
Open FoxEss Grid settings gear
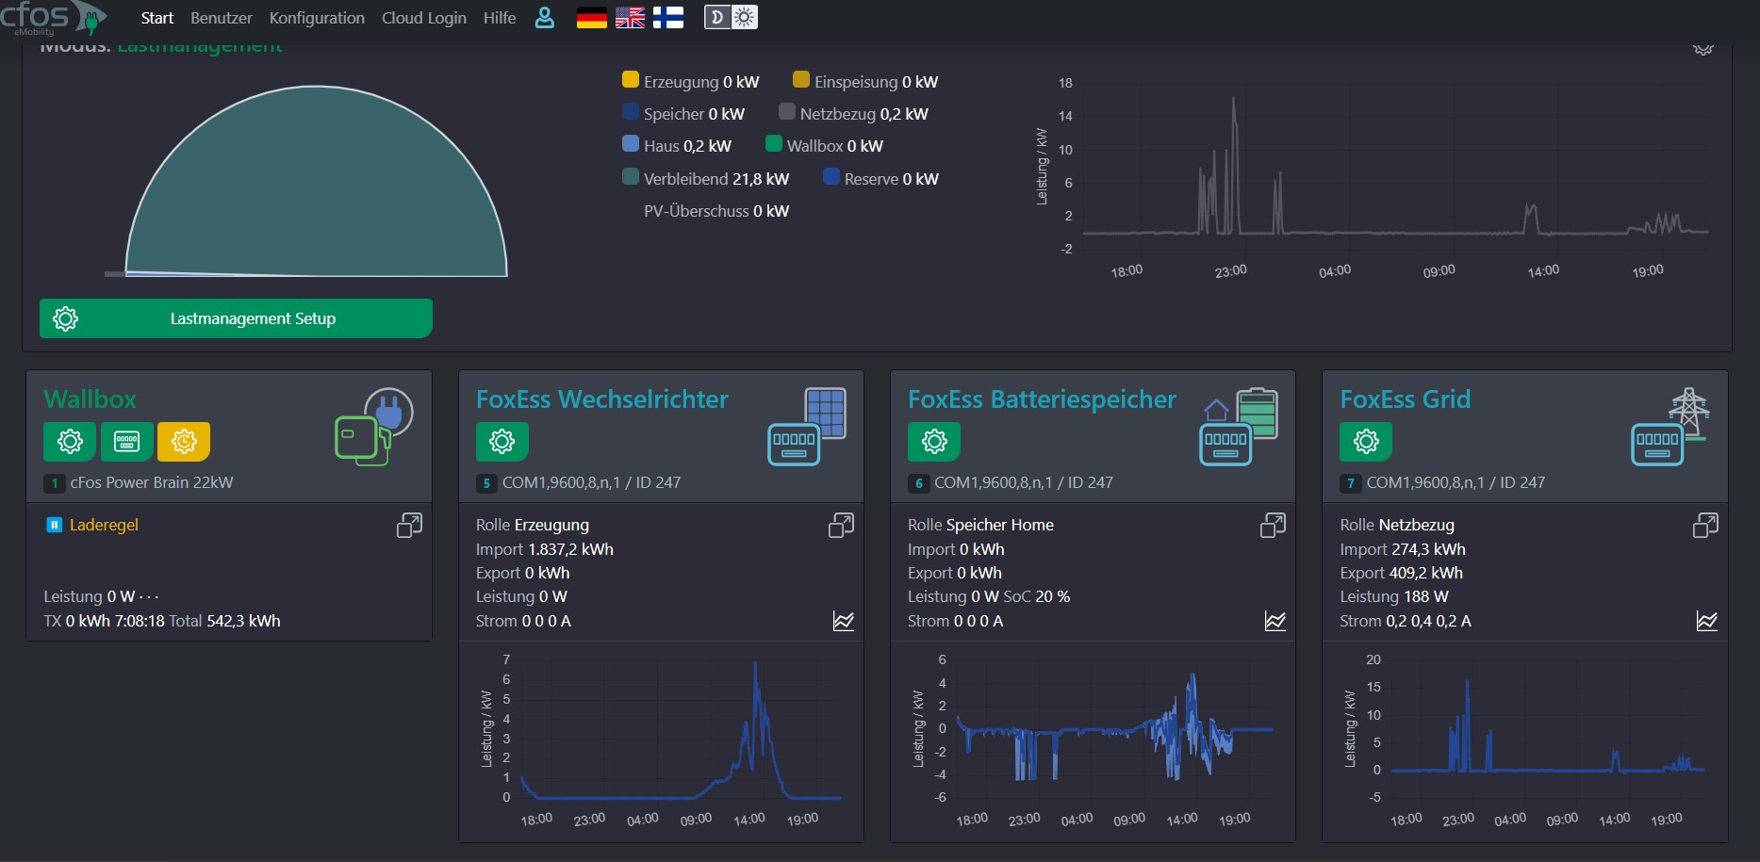coord(1366,441)
